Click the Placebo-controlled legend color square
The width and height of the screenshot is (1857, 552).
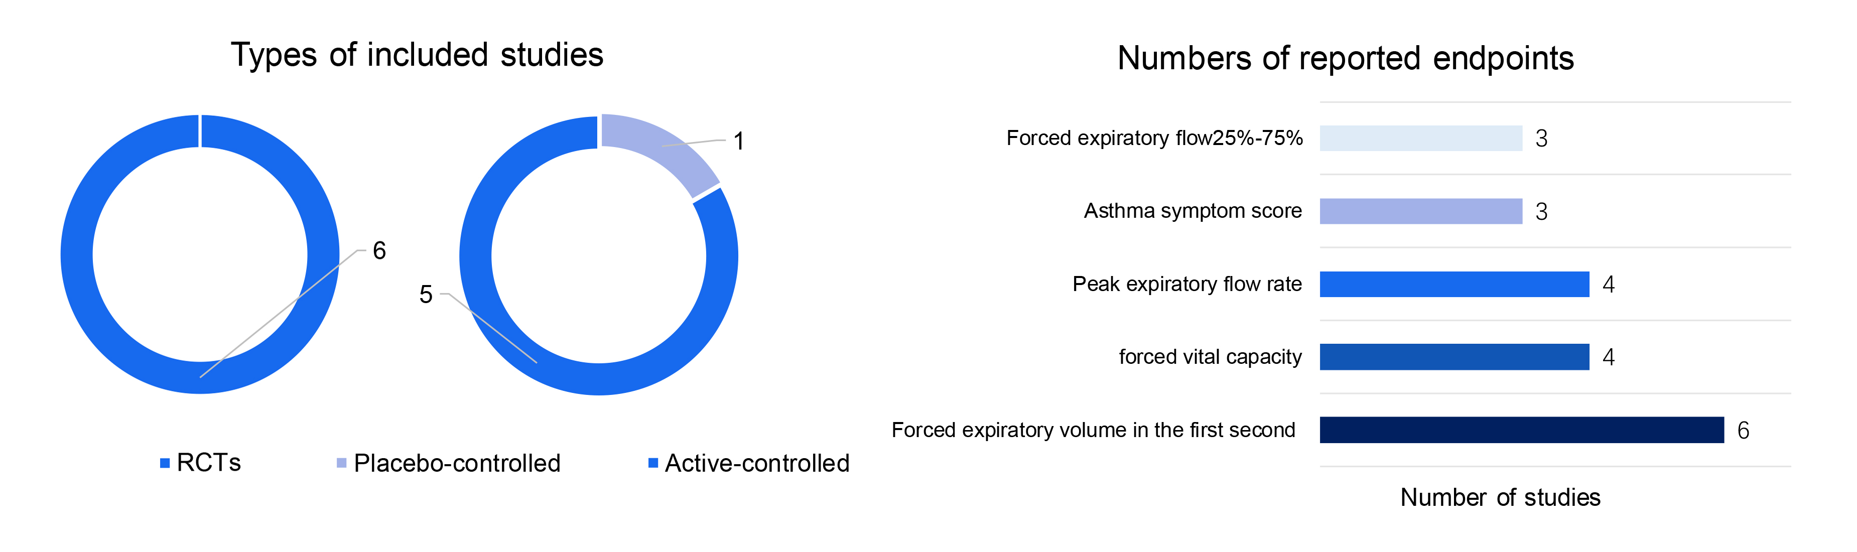(x=342, y=463)
